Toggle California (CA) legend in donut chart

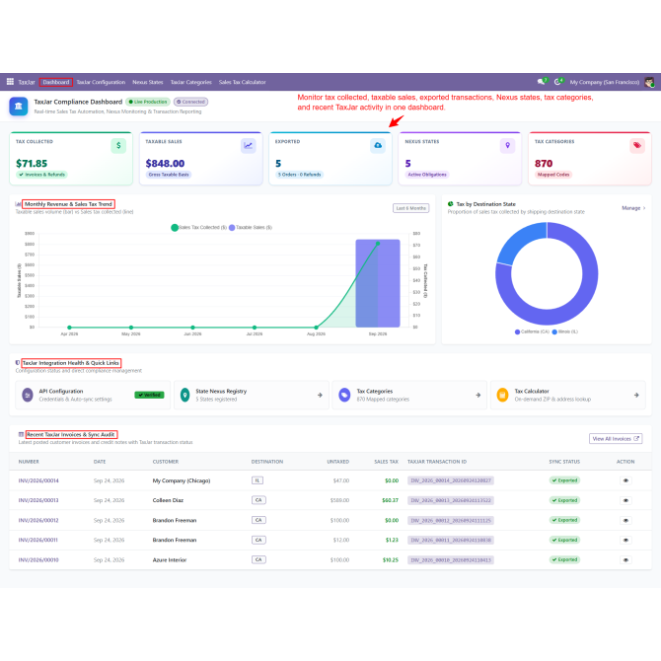click(532, 331)
